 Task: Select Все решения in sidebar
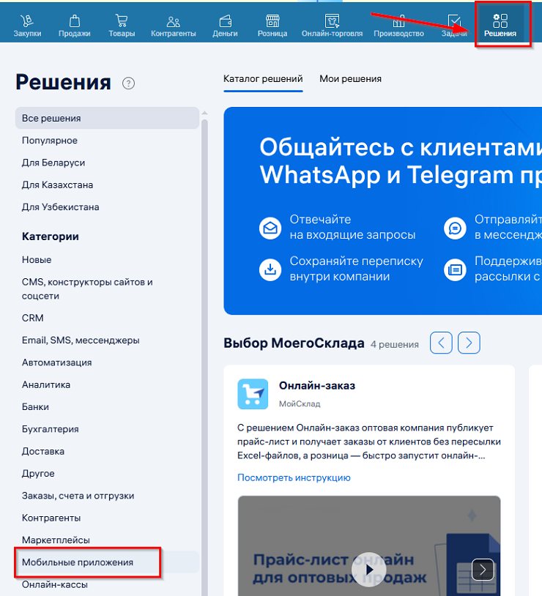pyautogui.click(x=107, y=118)
